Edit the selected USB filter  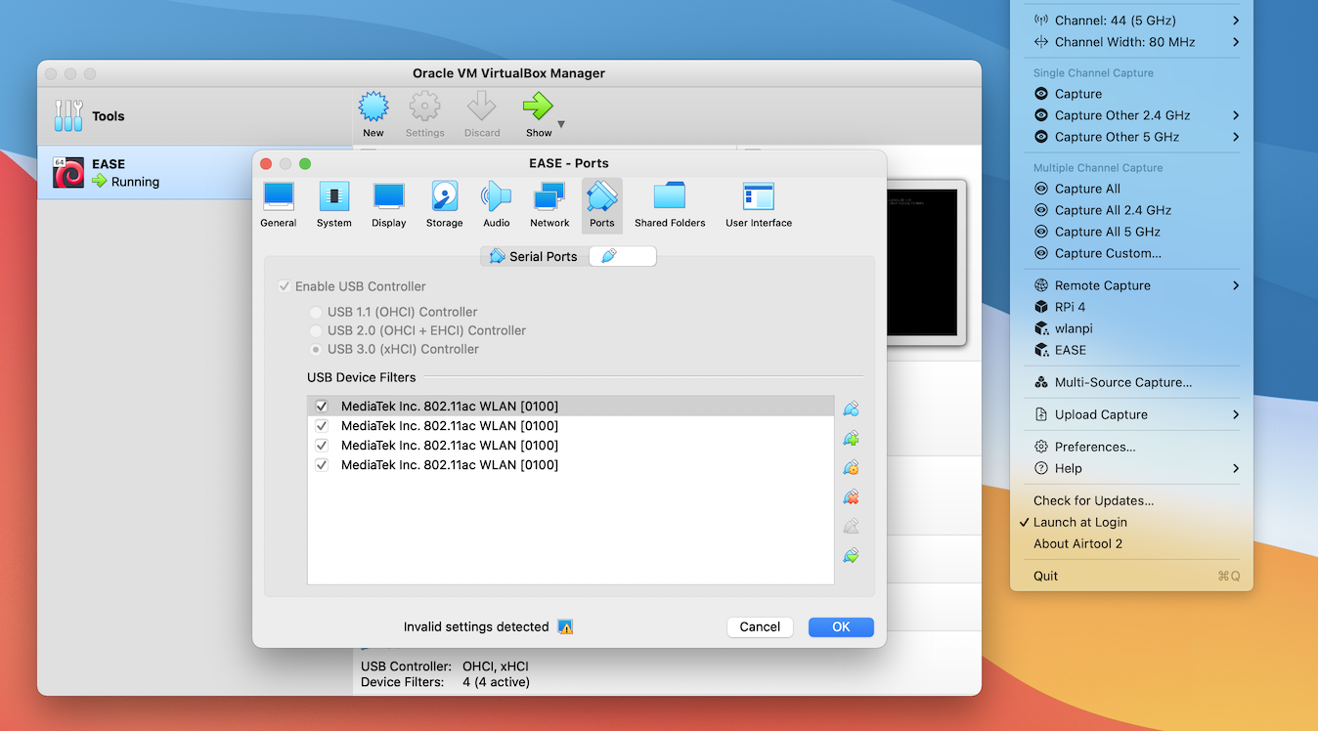click(x=851, y=467)
